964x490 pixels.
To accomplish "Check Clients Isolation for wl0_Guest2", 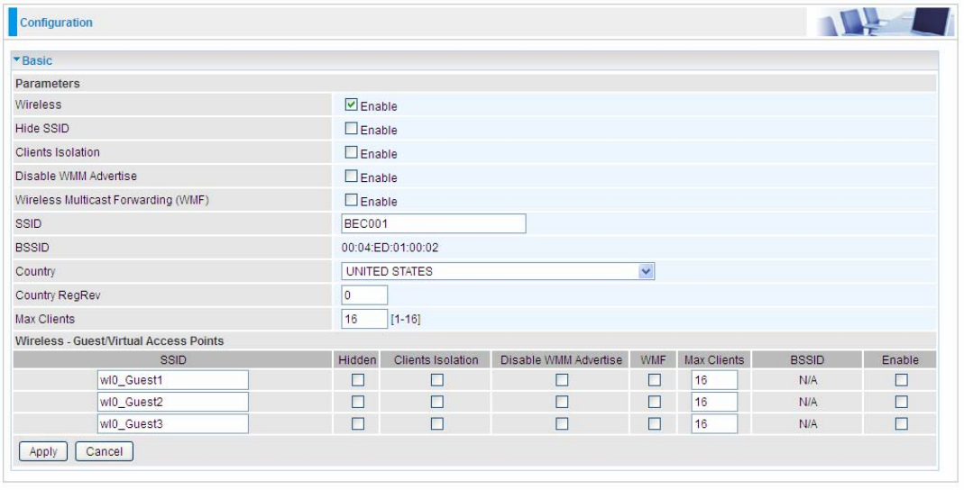I will point(437,402).
